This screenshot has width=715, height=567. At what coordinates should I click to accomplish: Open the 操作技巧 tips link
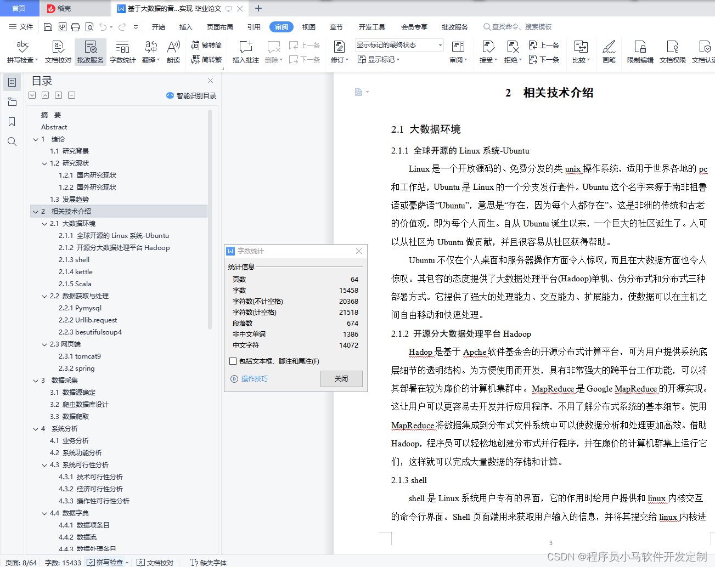[x=250, y=379]
